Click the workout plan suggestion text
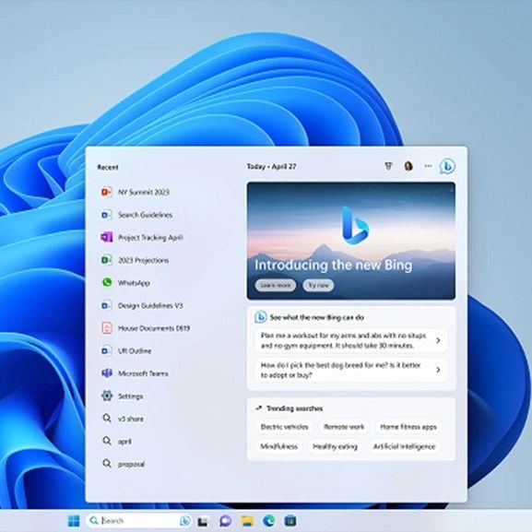 [343, 340]
